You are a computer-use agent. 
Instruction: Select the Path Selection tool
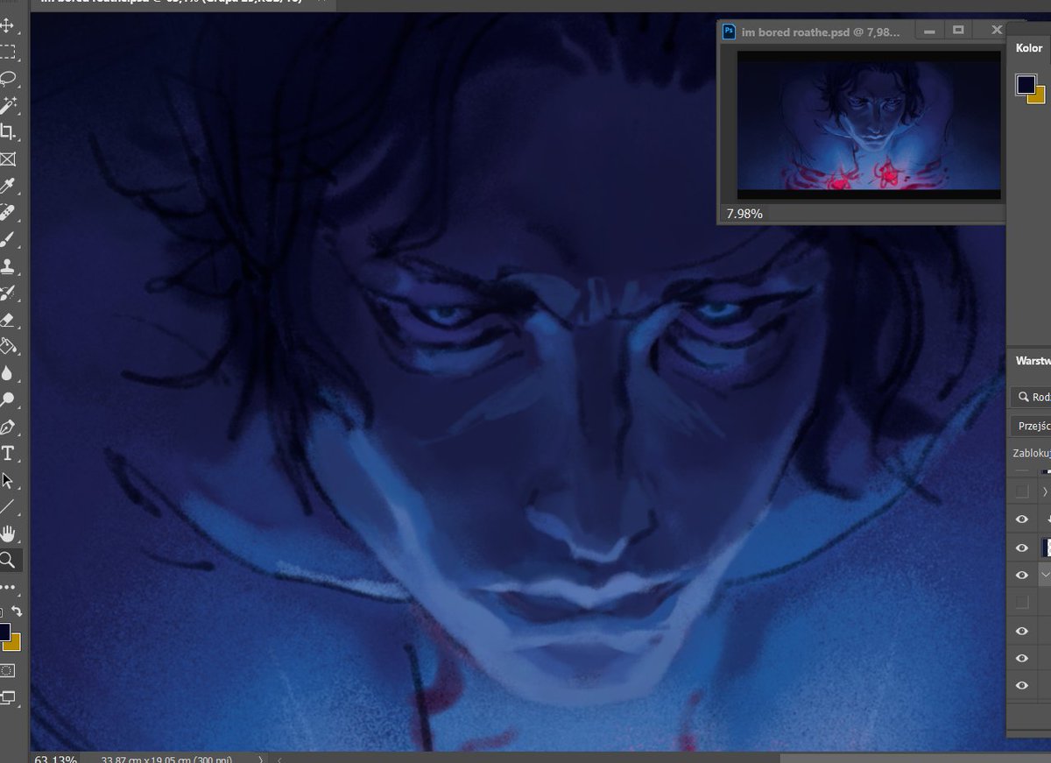tap(8, 481)
